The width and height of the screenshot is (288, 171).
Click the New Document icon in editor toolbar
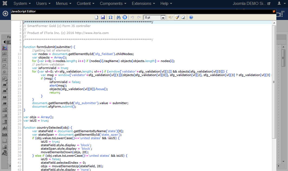click(x=96, y=17)
